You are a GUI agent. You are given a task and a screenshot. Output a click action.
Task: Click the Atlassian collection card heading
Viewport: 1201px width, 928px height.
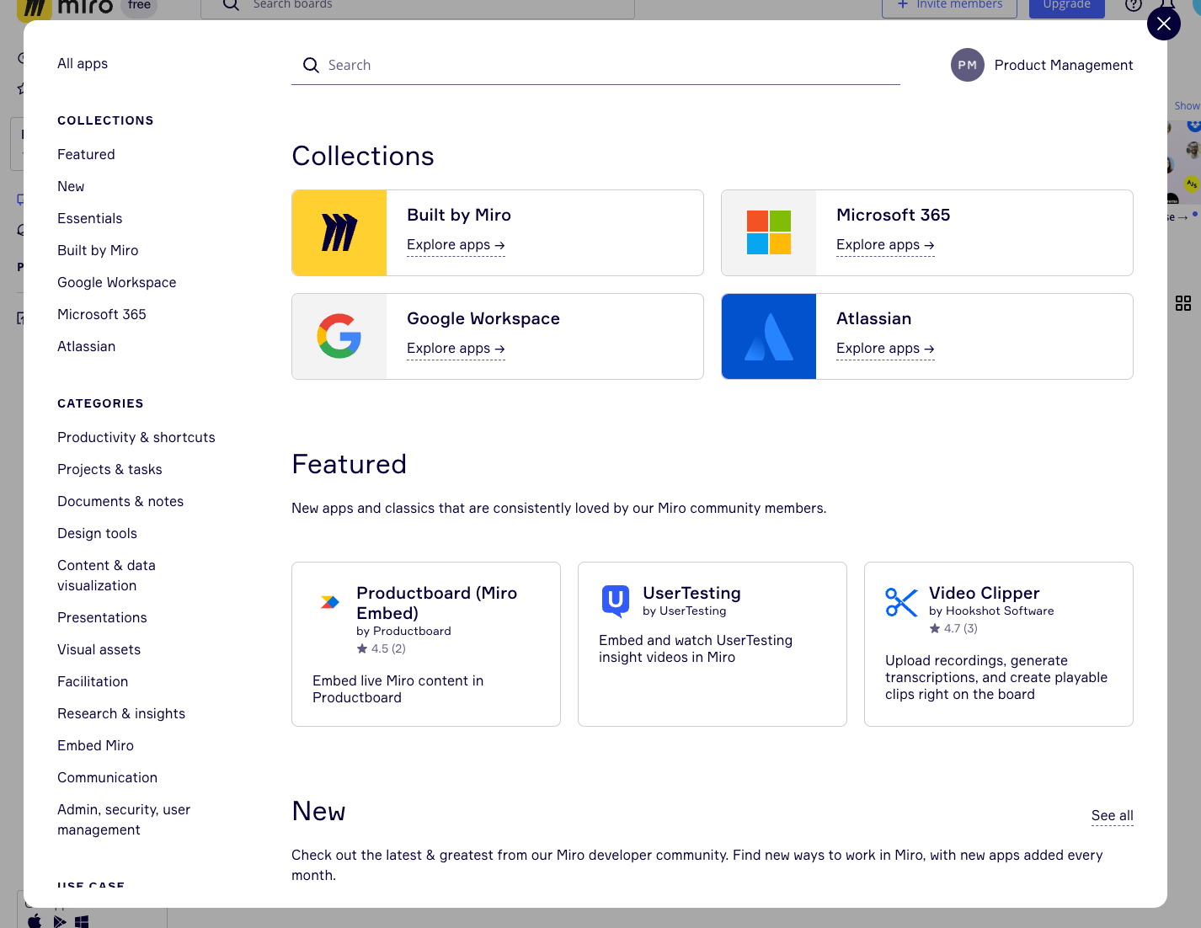tap(873, 318)
